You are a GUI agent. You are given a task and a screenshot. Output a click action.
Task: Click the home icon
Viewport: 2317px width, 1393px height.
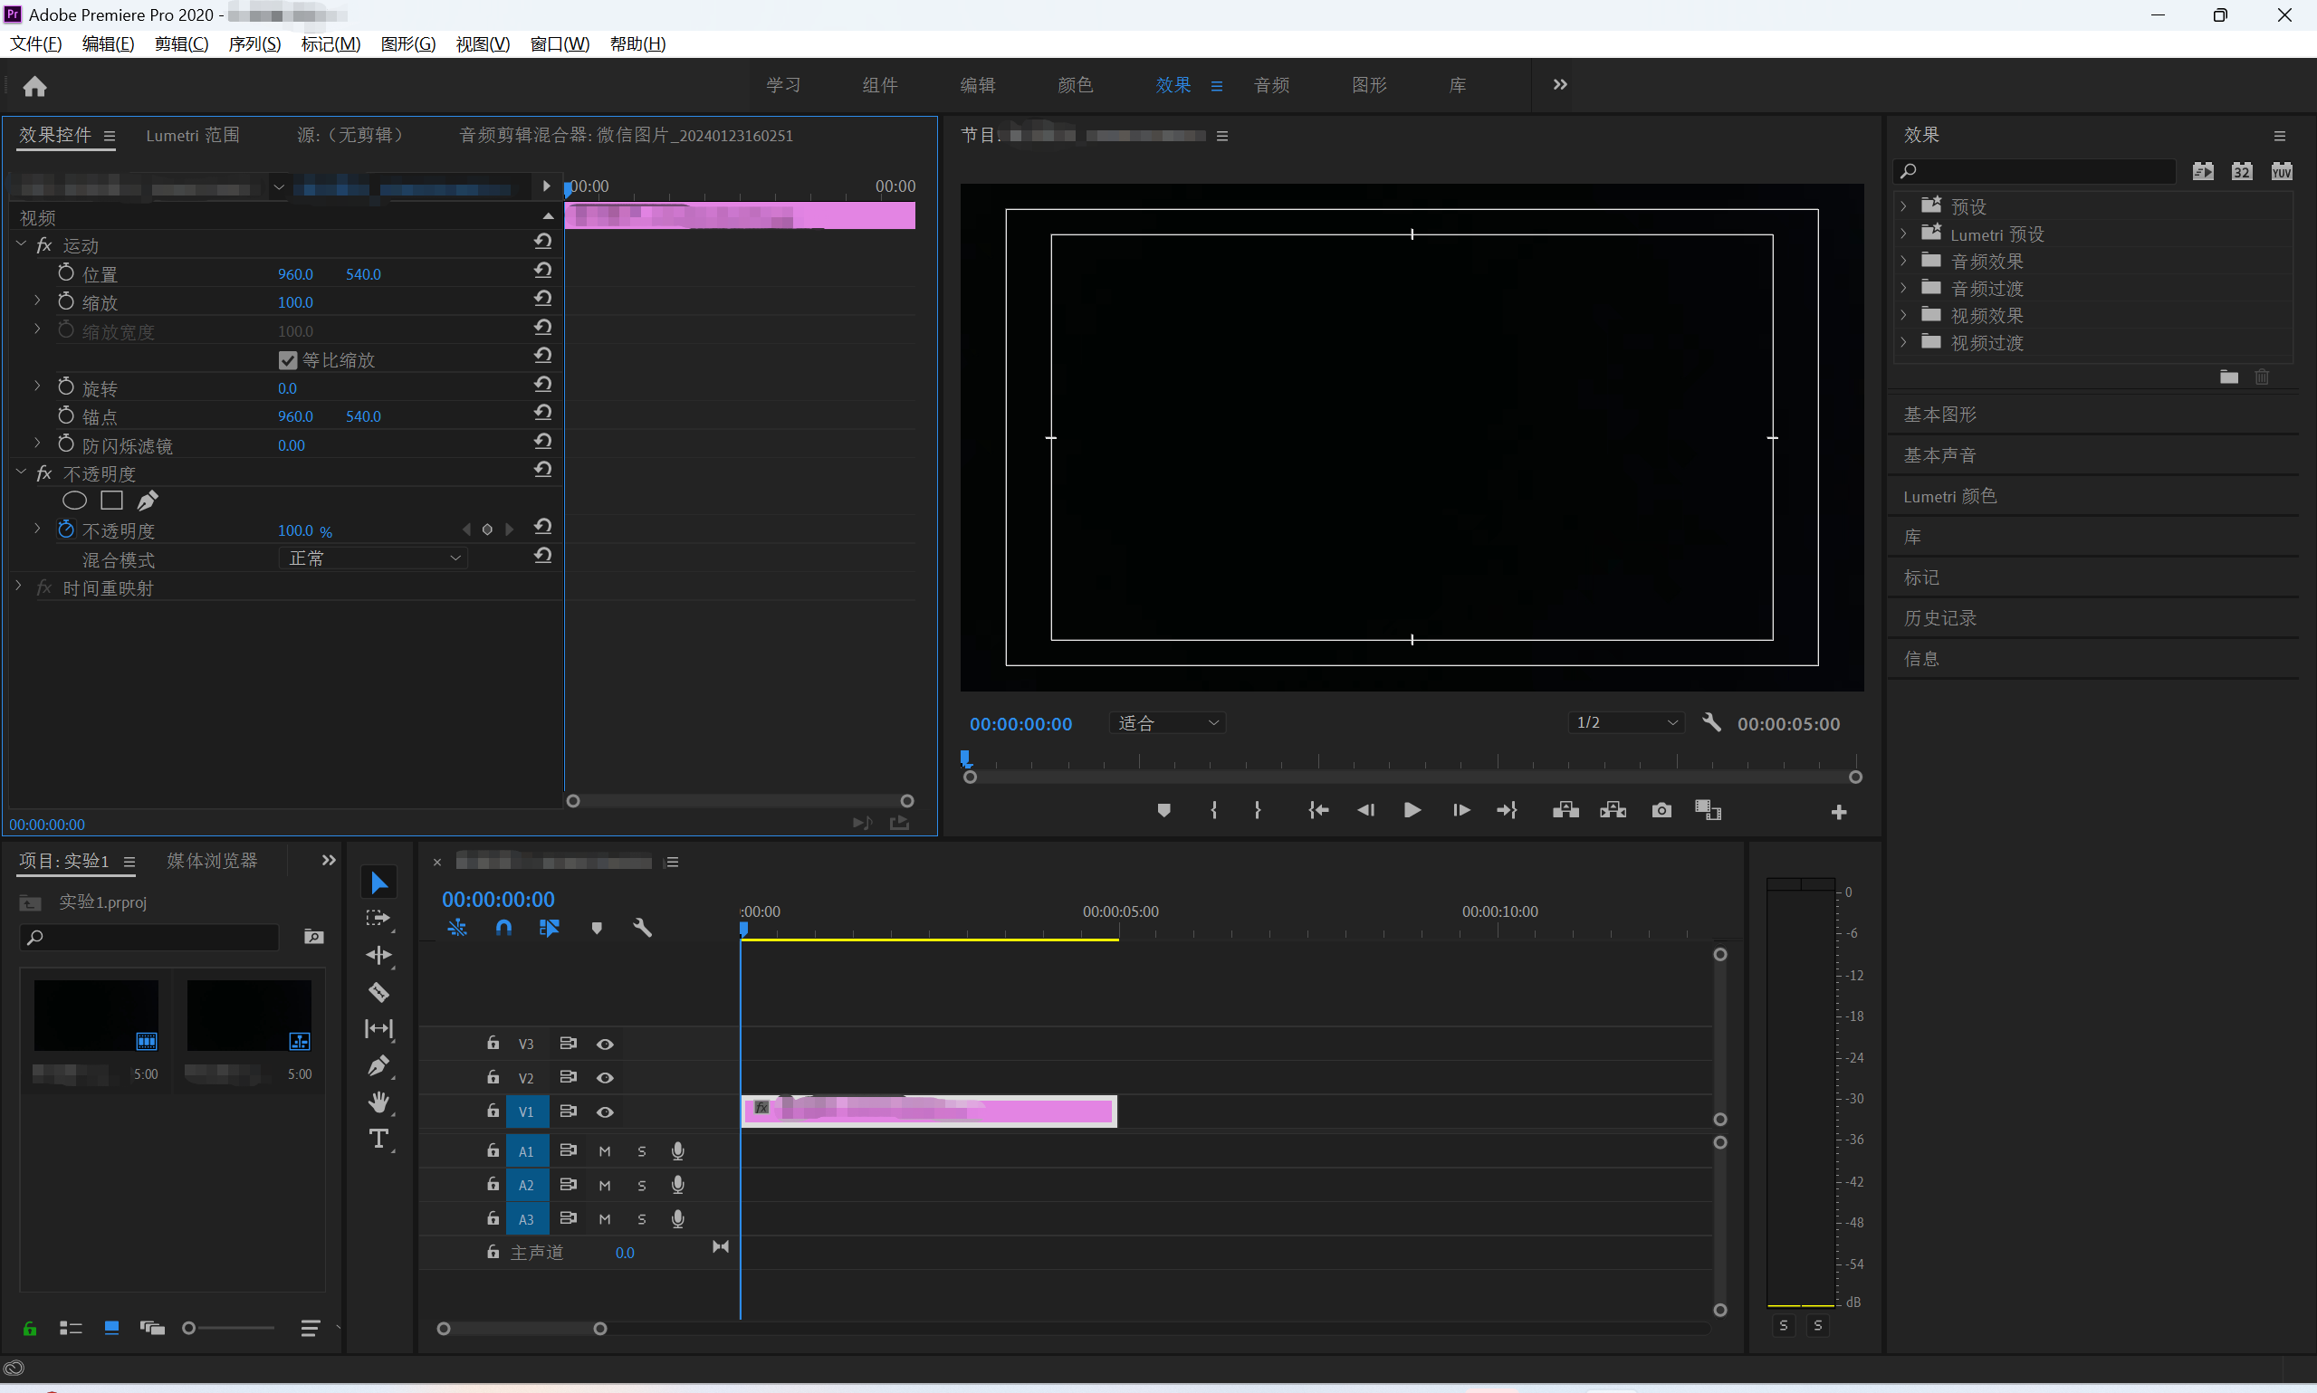[x=34, y=86]
